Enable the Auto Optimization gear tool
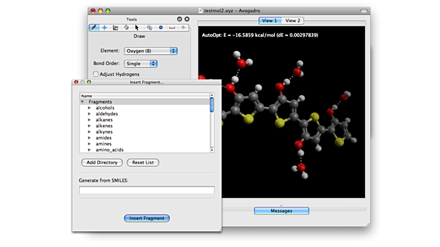440x247 pixels. pos(160,27)
